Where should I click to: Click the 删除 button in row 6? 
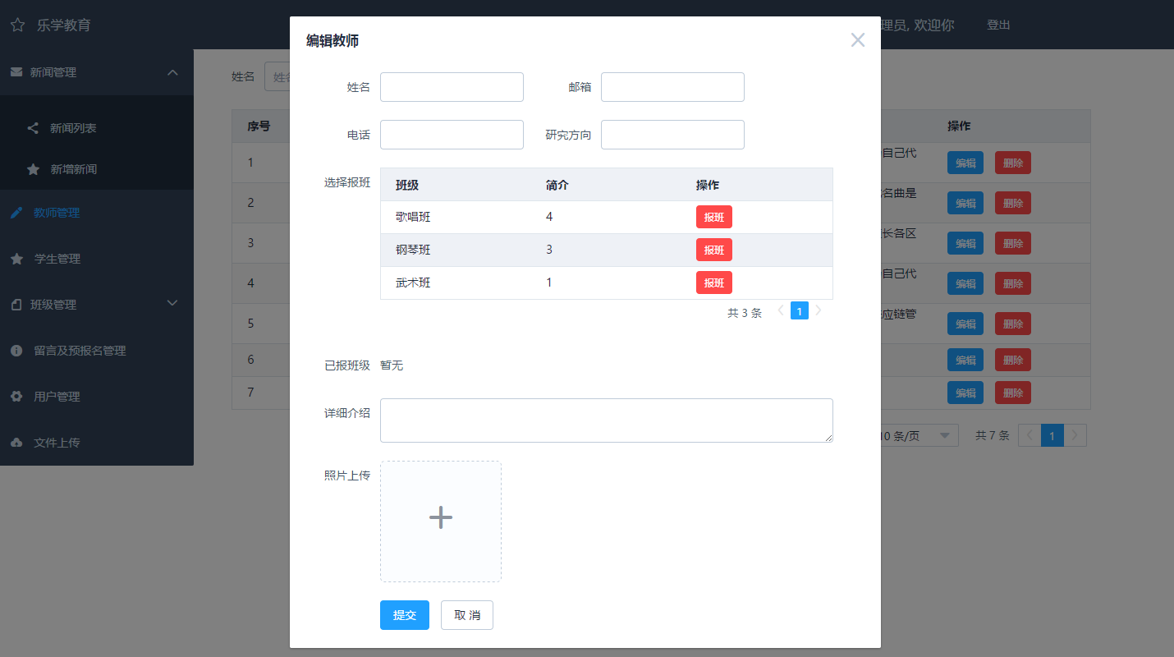(1013, 360)
